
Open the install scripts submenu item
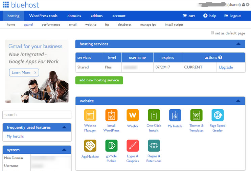174,25
